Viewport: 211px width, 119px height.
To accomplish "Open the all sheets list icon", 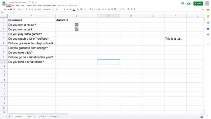I will pos(10,117).
